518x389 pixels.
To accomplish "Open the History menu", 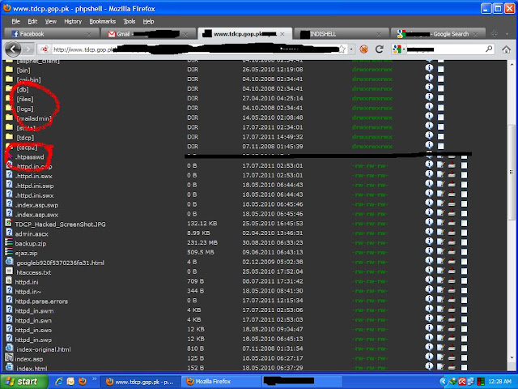I will coord(73,22).
